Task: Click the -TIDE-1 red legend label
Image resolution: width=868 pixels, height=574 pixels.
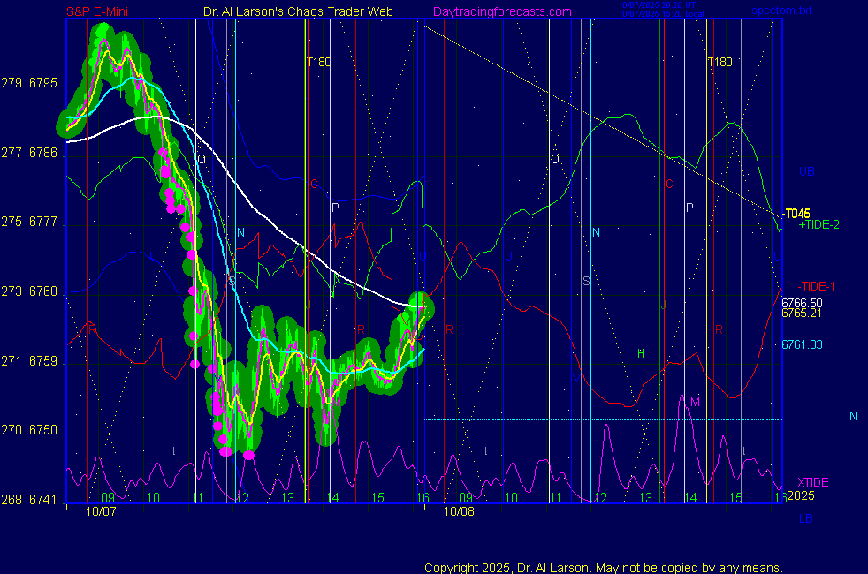Action: (x=817, y=287)
